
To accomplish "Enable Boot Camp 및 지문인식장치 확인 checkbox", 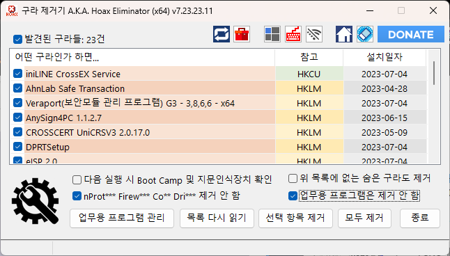I will 77,180.
